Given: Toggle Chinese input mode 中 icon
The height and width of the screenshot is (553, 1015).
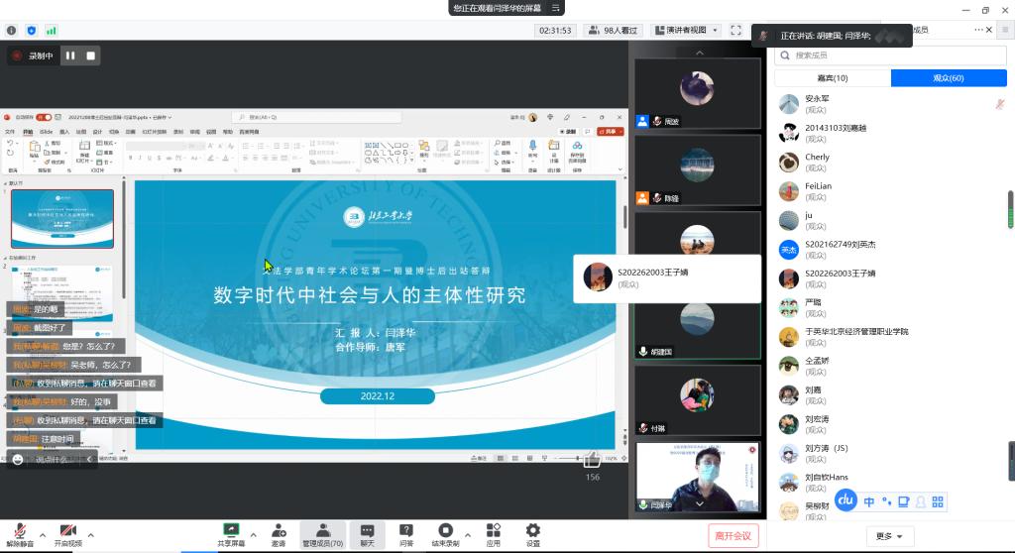Looking at the screenshot, I should point(868,501).
